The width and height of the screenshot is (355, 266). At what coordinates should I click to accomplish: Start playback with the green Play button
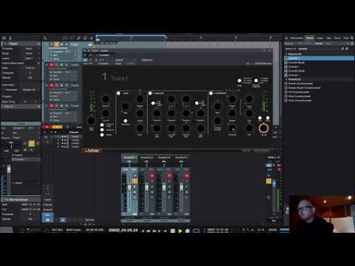180,231
